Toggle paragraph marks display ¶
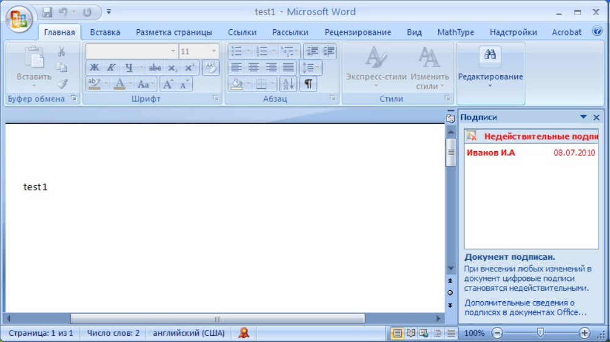Image resolution: width=610 pixels, height=342 pixels. tap(308, 84)
